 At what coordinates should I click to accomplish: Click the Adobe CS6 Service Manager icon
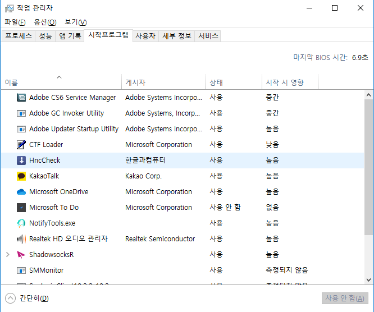[21, 98]
